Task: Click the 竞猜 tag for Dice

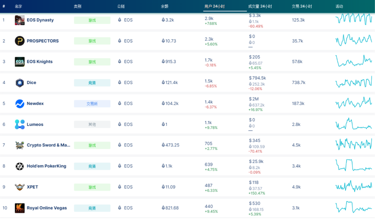Action: pos(92,83)
